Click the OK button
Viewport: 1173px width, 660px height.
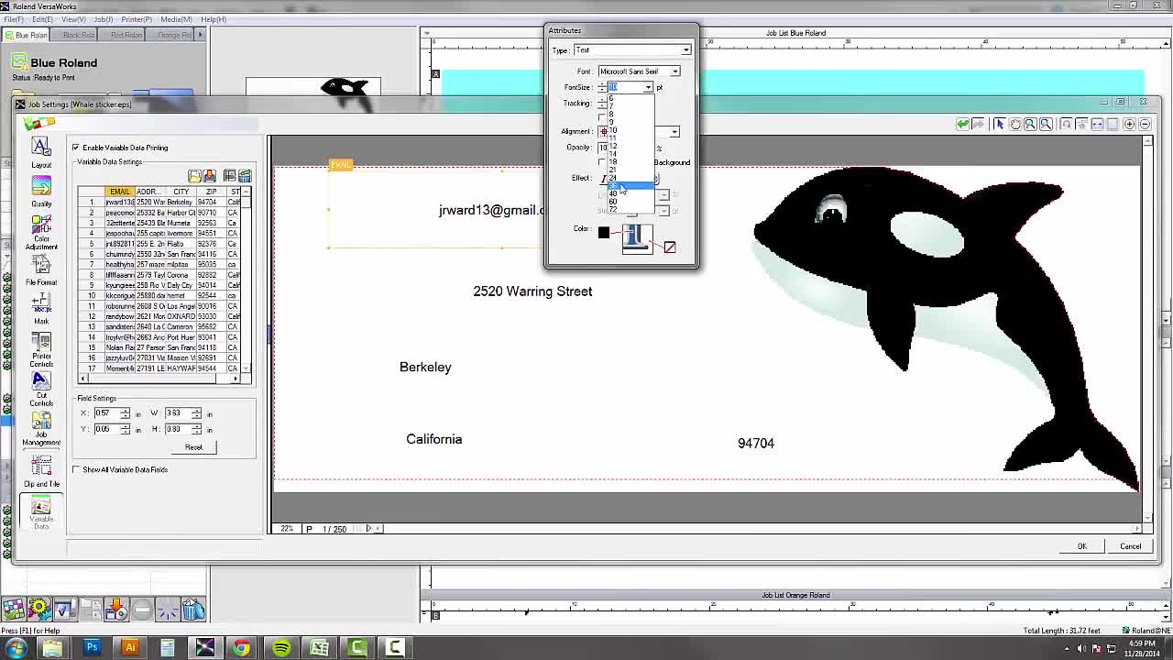1081,546
